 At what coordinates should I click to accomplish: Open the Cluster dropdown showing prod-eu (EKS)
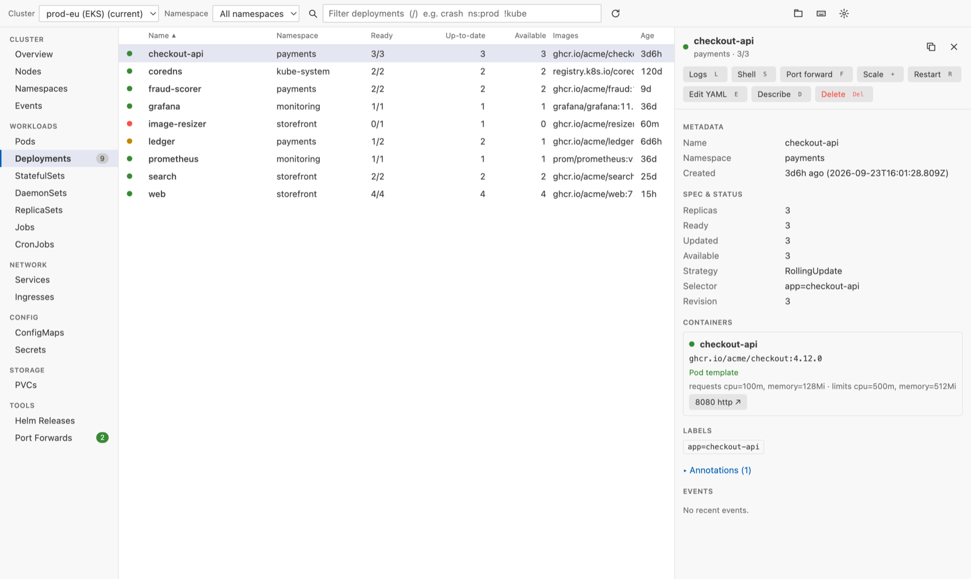[x=99, y=13]
